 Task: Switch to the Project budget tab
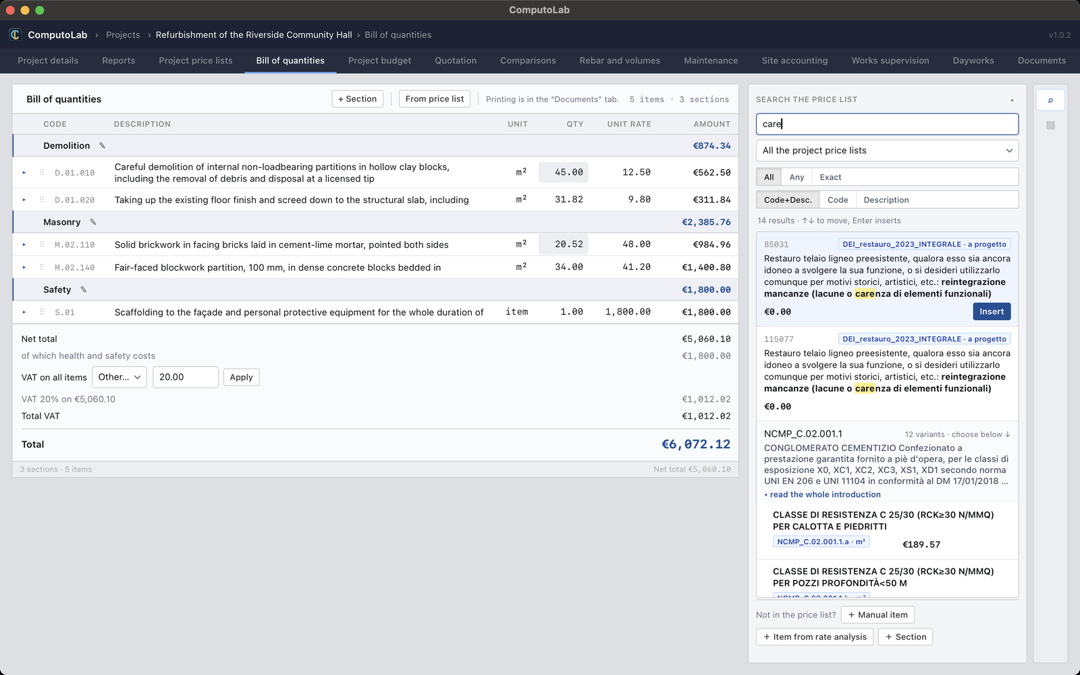(x=379, y=61)
